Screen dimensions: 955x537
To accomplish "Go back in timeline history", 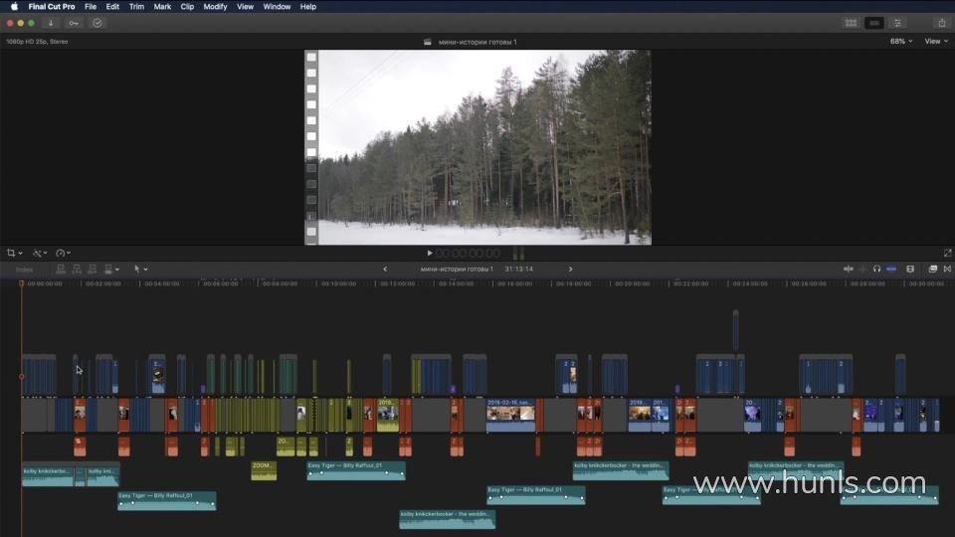I will pos(385,269).
